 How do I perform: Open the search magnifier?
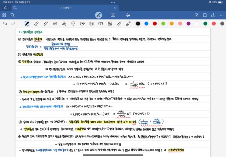(x=12, y=15)
